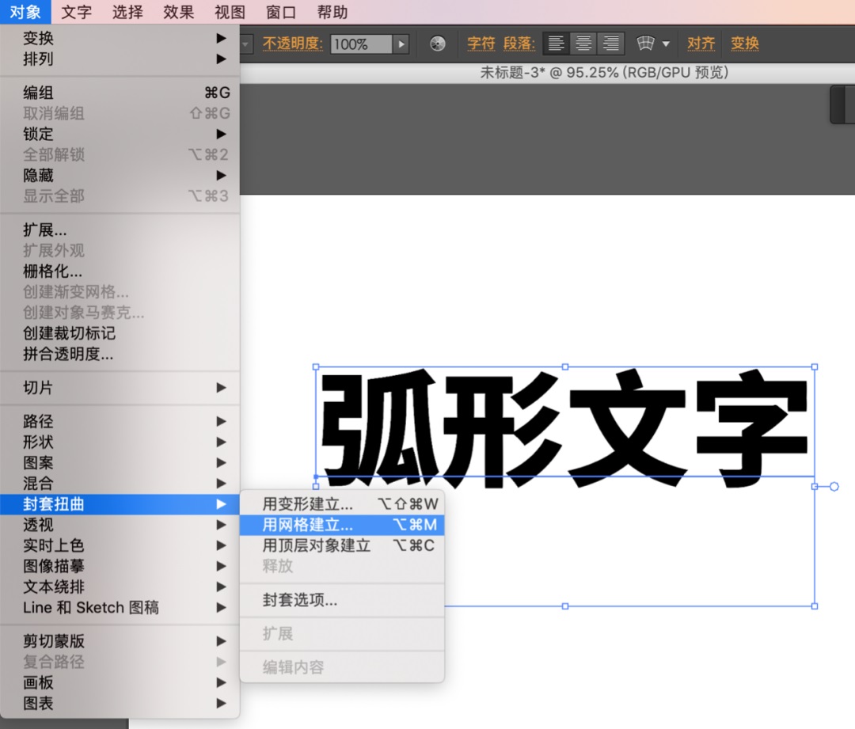This screenshot has width=855, height=729.
Task: Choose 用变形建立 from the envelope submenu
Action: (317, 503)
